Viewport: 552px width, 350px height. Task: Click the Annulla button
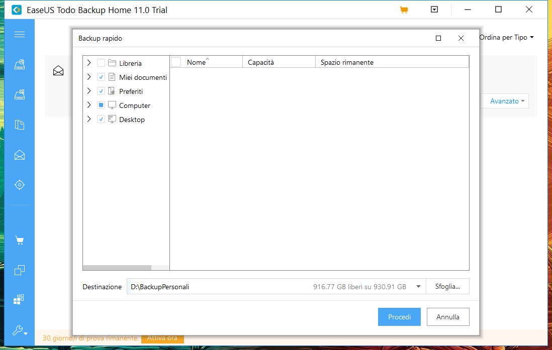coord(448,317)
